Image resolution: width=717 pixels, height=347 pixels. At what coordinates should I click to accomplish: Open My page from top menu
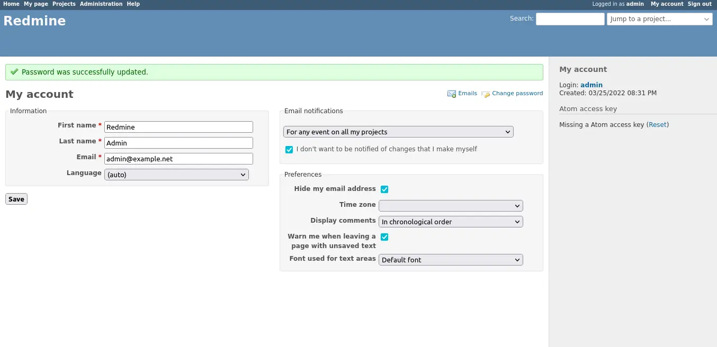click(x=36, y=4)
